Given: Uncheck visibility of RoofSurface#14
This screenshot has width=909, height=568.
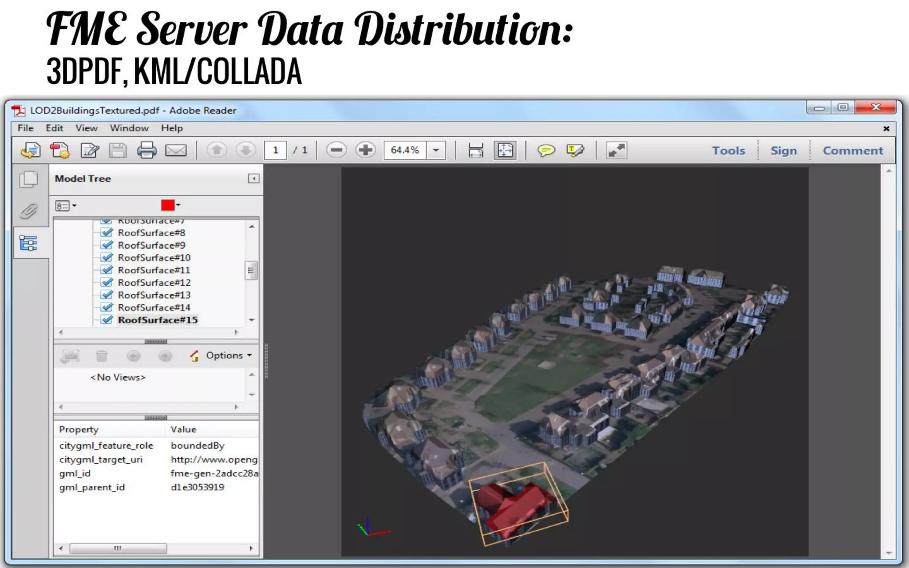Looking at the screenshot, I should point(107,307).
